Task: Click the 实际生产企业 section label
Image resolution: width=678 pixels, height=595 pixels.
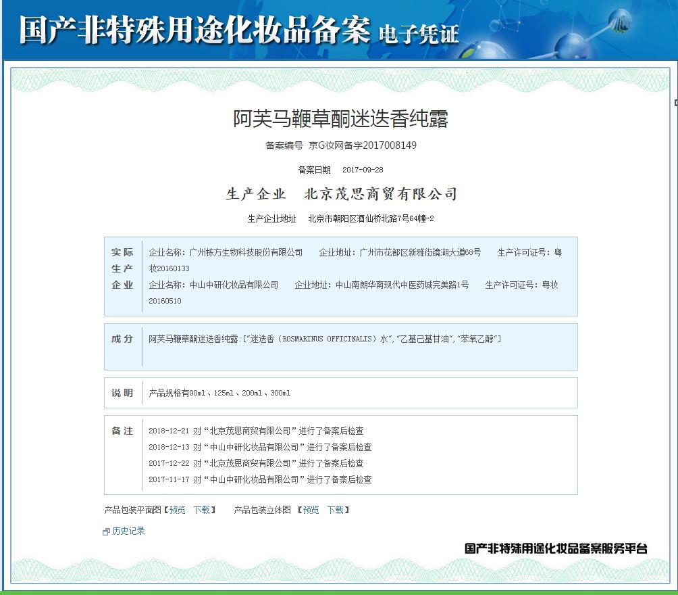Action: (x=122, y=268)
